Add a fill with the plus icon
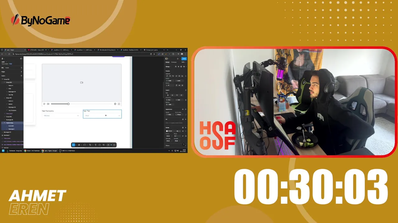This screenshot has height=223, width=398. (186, 119)
